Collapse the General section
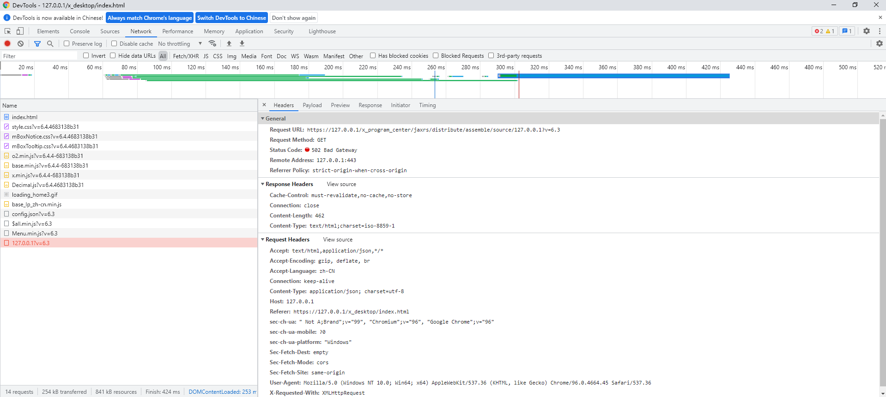Image resolution: width=886 pixels, height=397 pixels. click(263, 119)
